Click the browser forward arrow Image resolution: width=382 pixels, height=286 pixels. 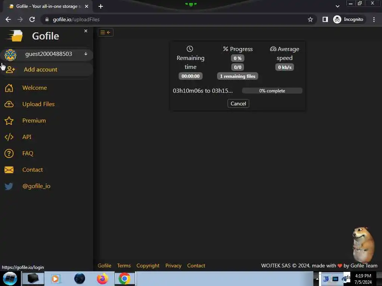[20, 19]
